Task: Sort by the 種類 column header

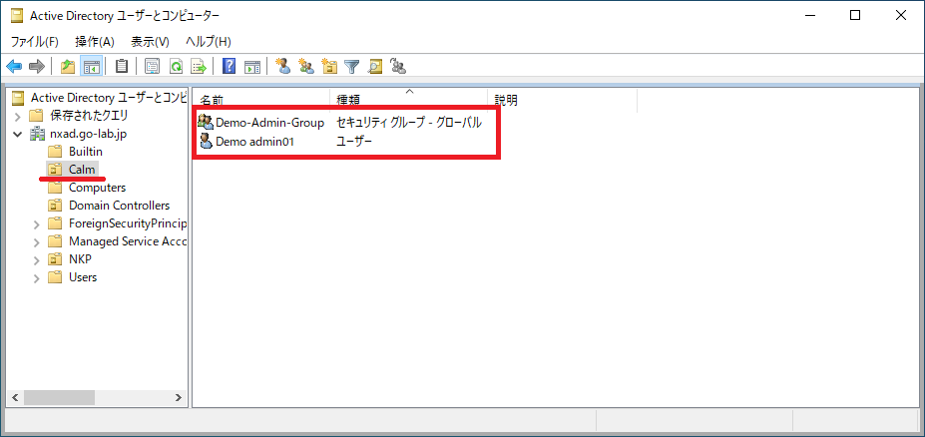Action: (x=409, y=100)
